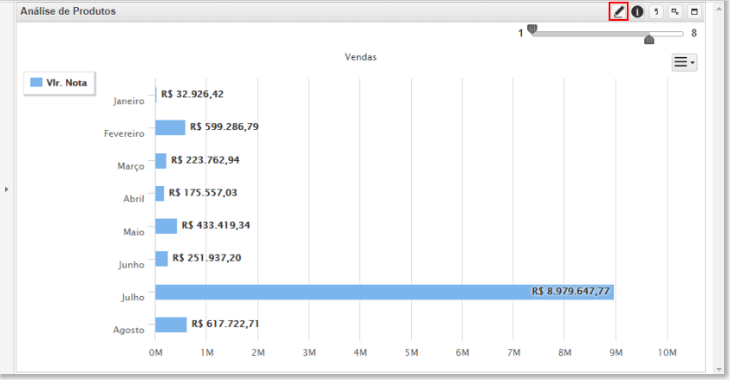Image resolution: width=730 pixels, height=380 pixels.
Task: Click the R$ 32.926,42 value label
Action: click(192, 93)
